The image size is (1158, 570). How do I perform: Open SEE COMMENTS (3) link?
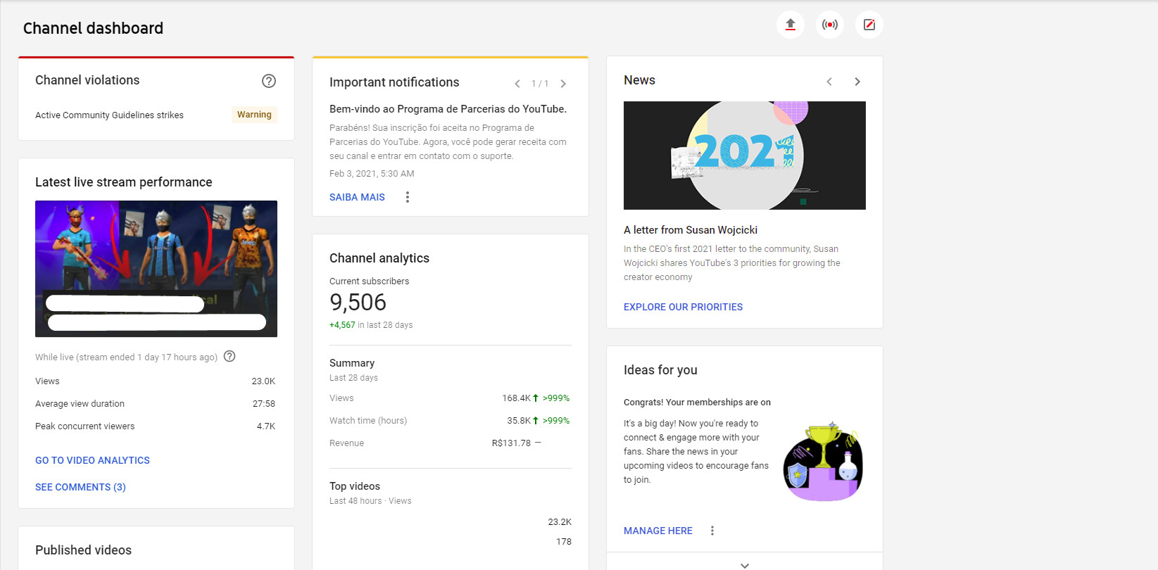[x=80, y=487]
